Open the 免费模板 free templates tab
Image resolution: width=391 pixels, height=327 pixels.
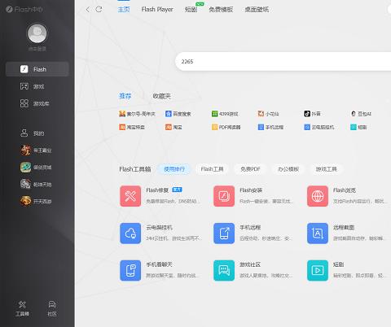click(221, 10)
